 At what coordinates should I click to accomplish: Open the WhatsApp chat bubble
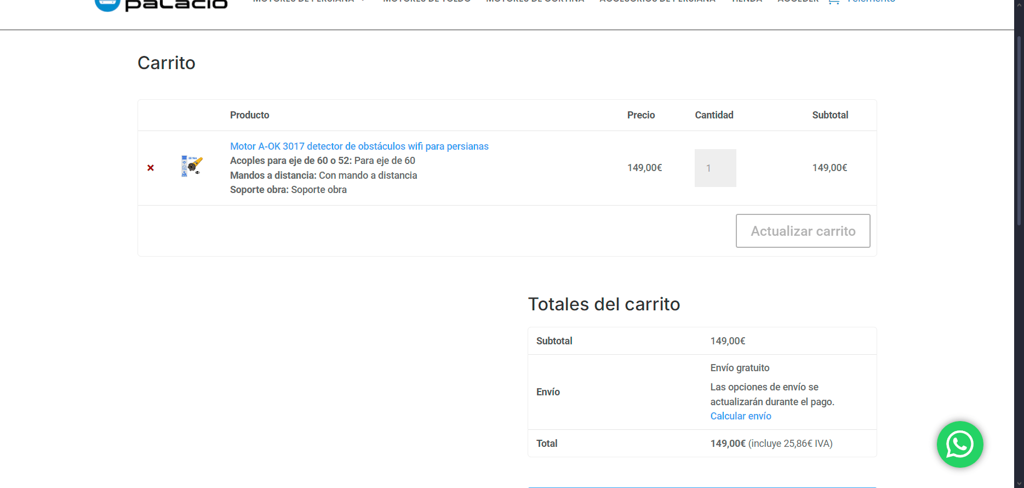coord(960,444)
